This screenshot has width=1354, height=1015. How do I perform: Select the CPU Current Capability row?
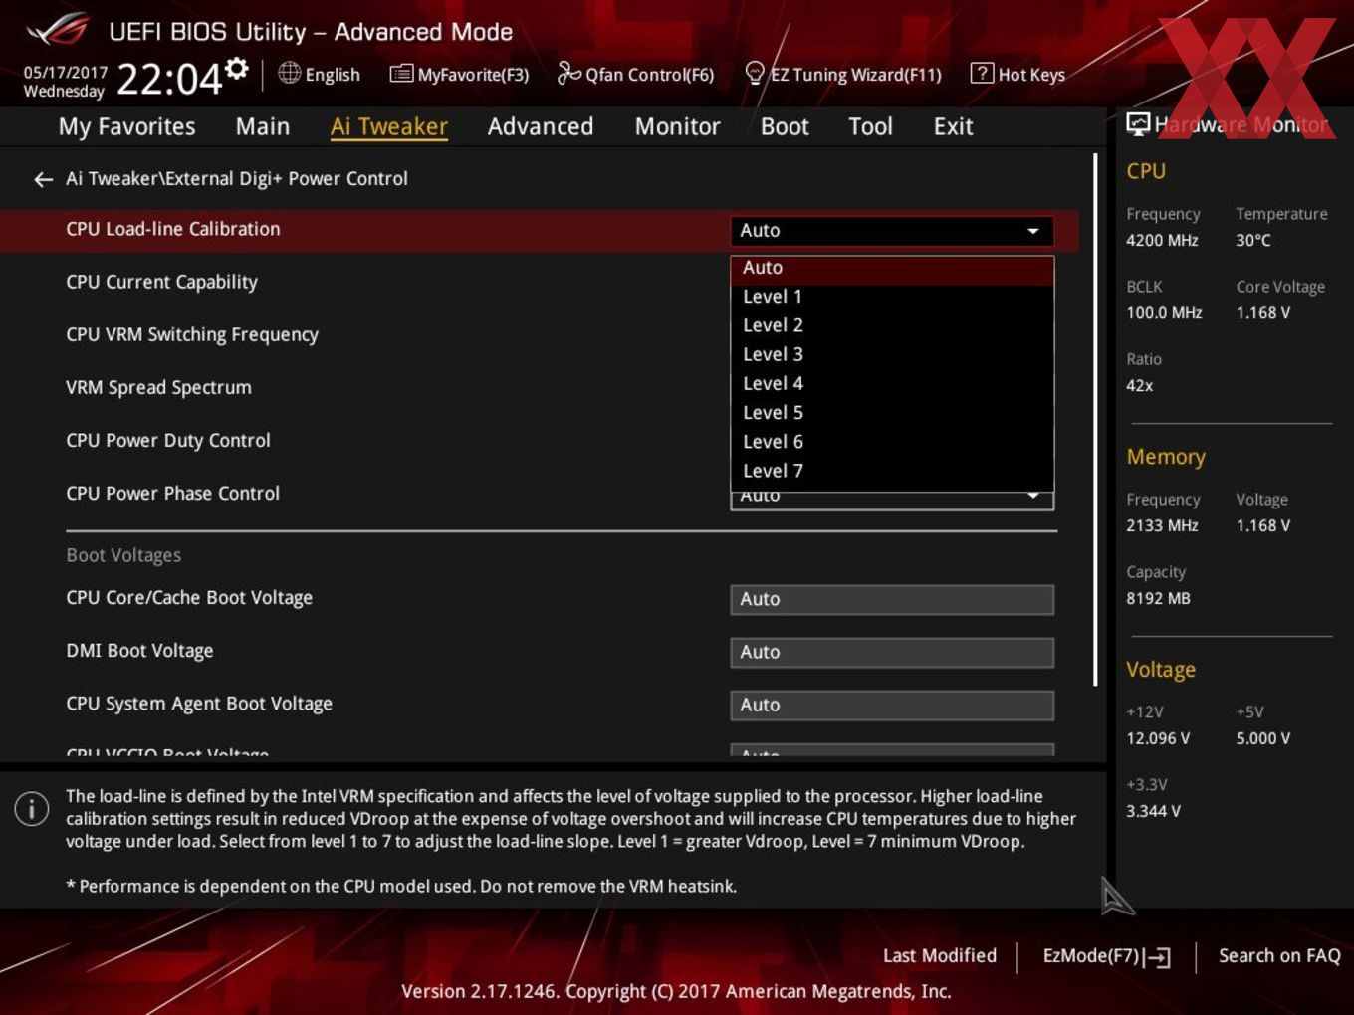[161, 283]
